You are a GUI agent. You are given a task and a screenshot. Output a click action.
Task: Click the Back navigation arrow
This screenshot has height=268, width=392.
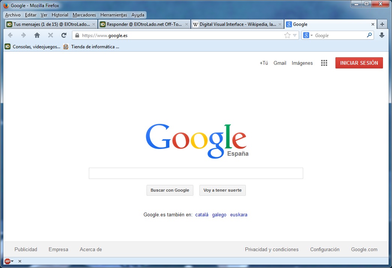(x=10, y=35)
